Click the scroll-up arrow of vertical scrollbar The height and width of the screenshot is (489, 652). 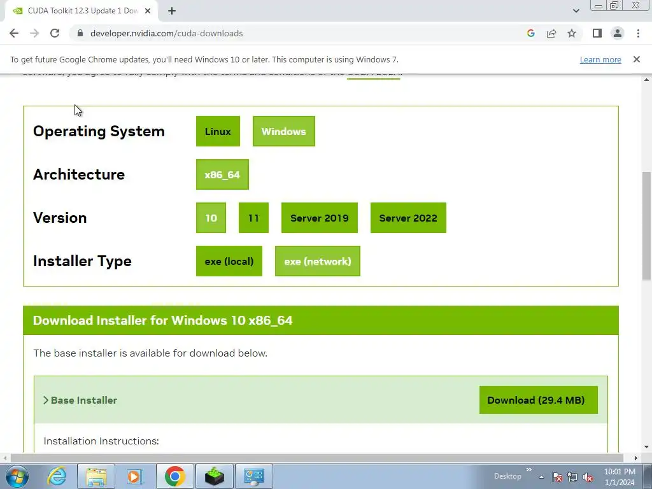tap(646, 80)
